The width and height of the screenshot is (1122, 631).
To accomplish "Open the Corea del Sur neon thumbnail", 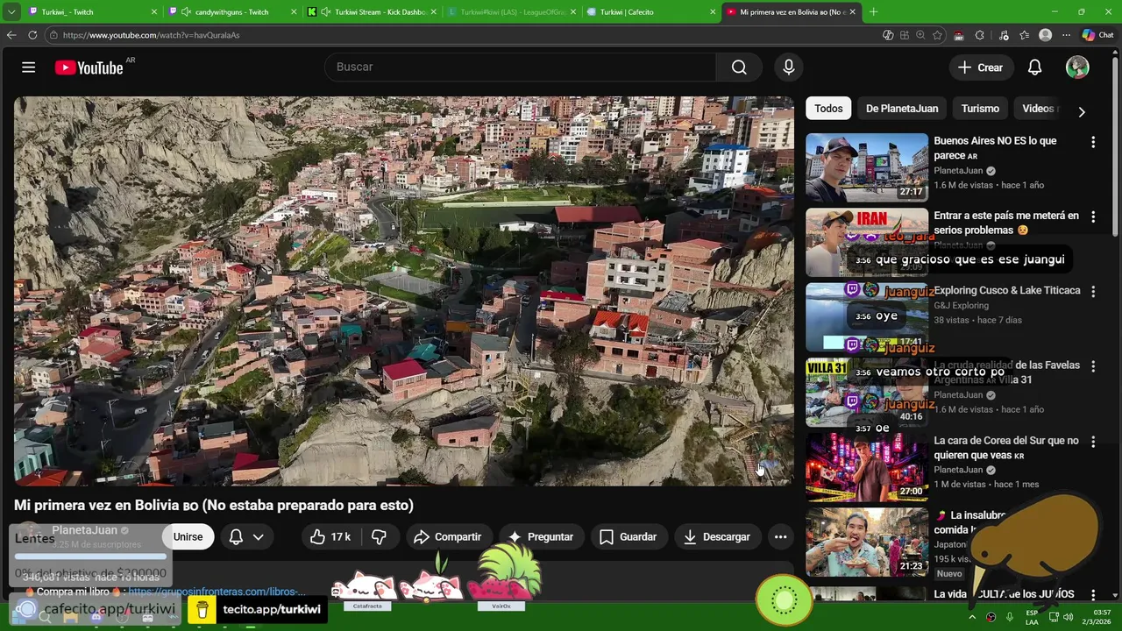I will pos(867,468).
